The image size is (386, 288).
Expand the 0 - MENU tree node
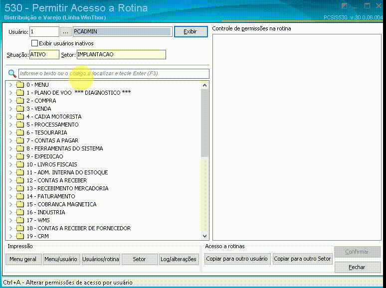click(x=10, y=85)
